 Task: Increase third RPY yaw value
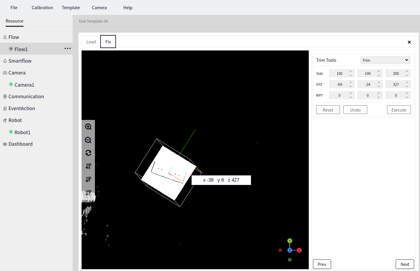click(407, 93)
